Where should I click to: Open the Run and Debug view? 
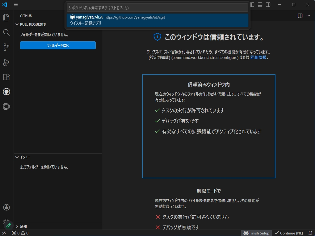pos(6,62)
